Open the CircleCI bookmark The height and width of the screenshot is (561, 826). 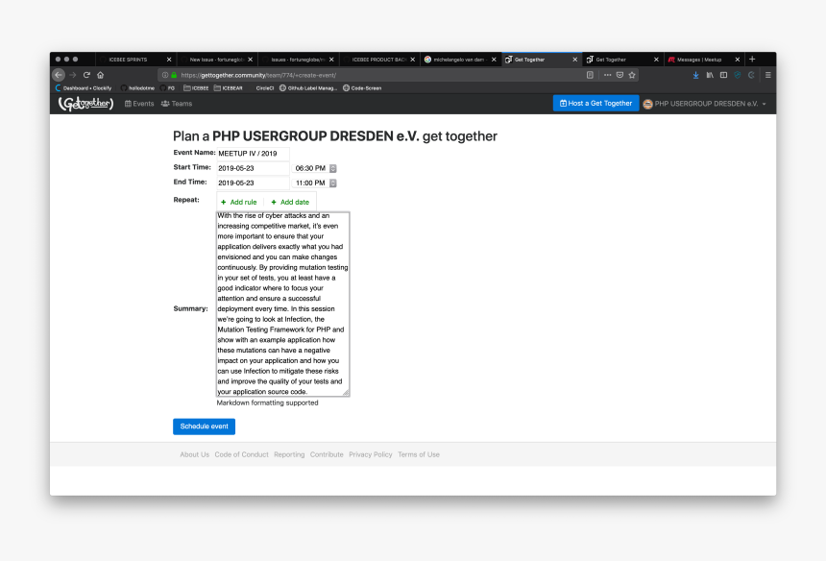261,88
